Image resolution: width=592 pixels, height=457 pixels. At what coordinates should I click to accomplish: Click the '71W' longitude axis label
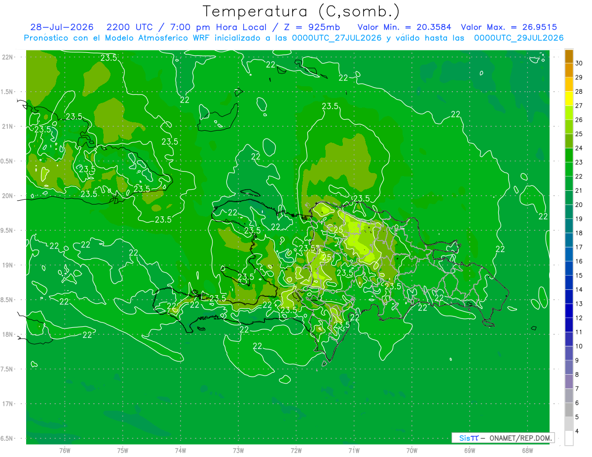click(354, 451)
